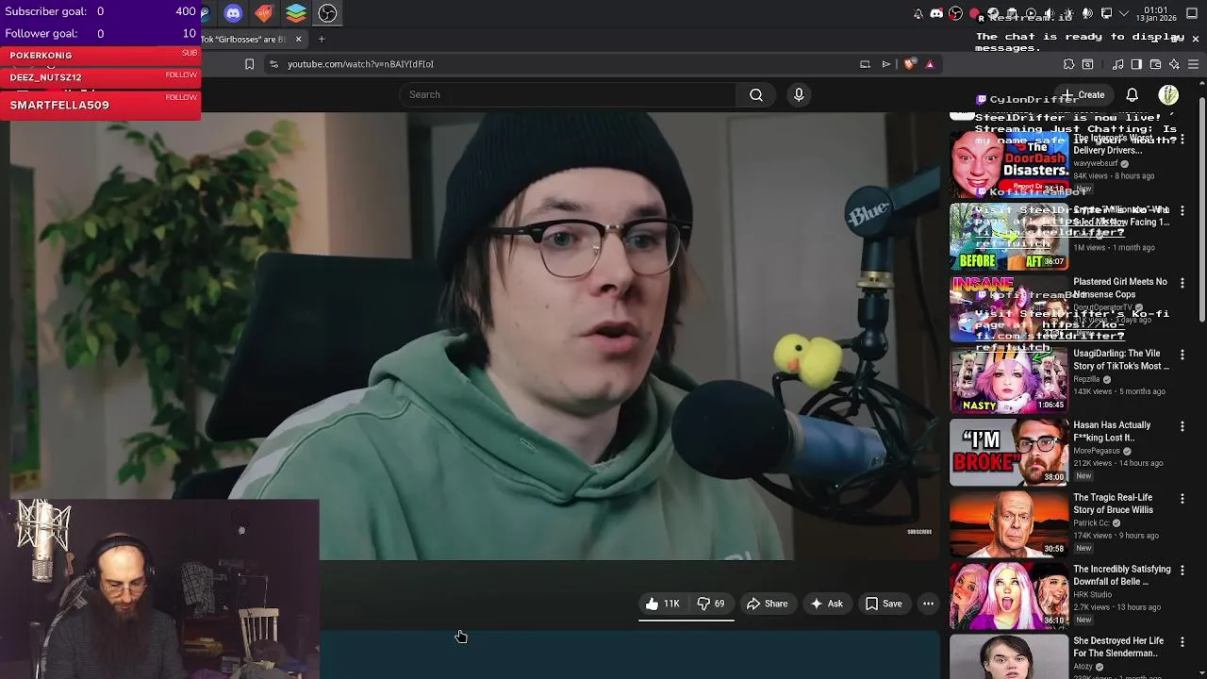Open the Bruce Willis 30:58 thumbnail
Image resolution: width=1207 pixels, height=679 pixels.
pos(1009,523)
